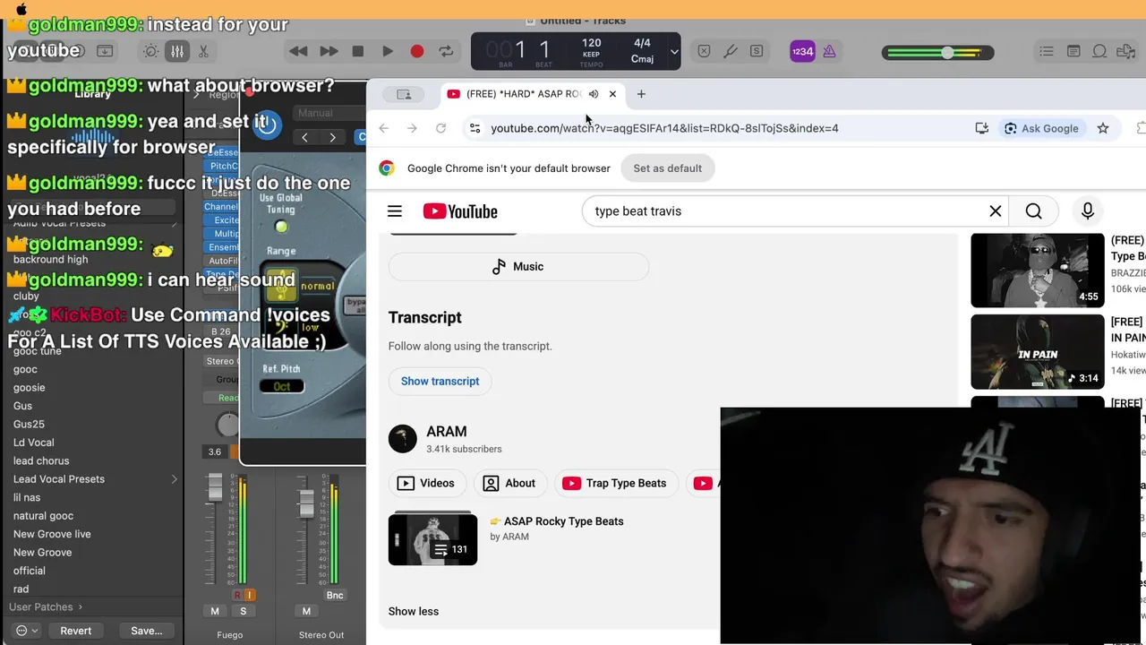This screenshot has height=645, width=1146.
Task: Click the rewind button in Logic transport
Action: (298, 51)
